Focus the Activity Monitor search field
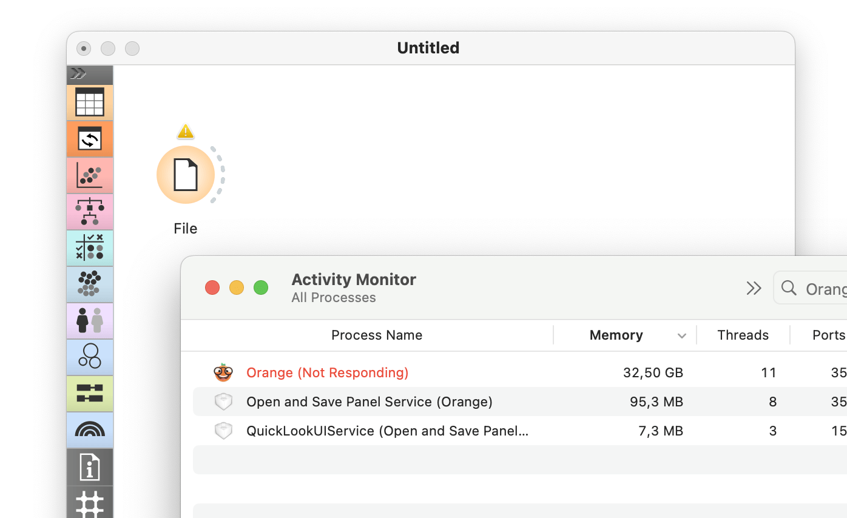The height and width of the screenshot is (518, 847). [x=811, y=288]
